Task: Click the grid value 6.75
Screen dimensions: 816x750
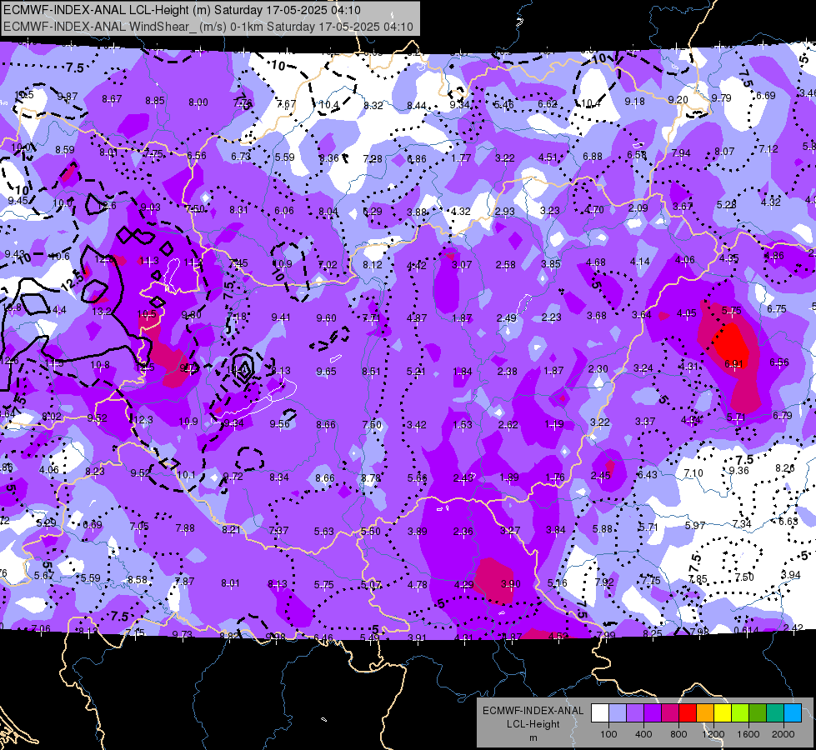Action: (777, 308)
